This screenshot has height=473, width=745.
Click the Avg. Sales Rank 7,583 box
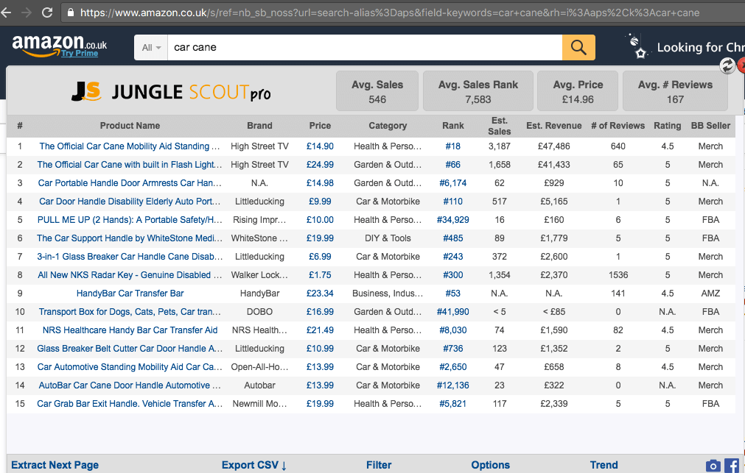pos(478,91)
